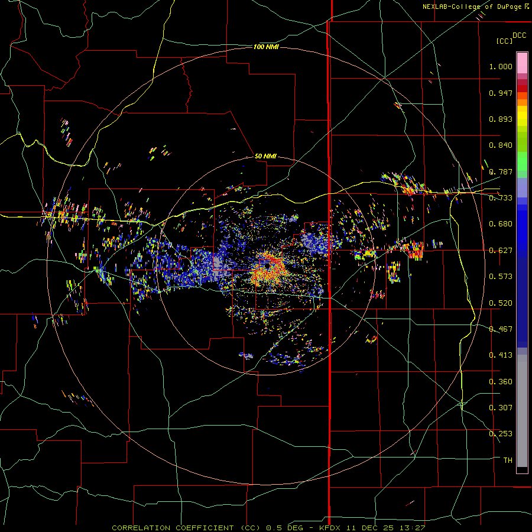Click the 100 NMI range ring label
532x532 pixels.
266,47
